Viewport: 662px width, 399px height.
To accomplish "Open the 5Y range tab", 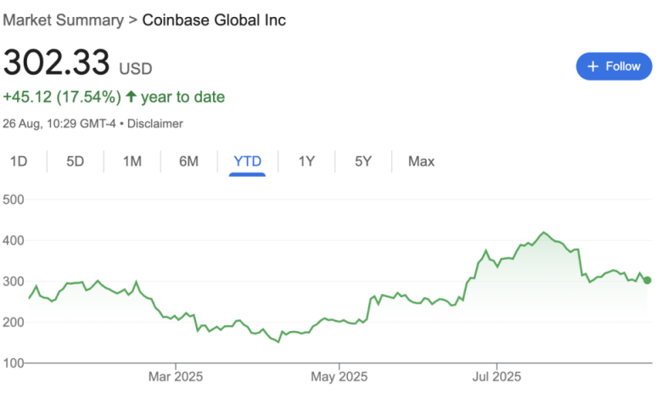I will pyautogui.click(x=363, y=161).
